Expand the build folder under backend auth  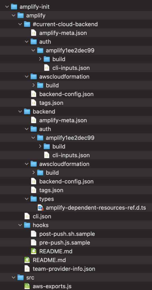[x=40, y=146]
